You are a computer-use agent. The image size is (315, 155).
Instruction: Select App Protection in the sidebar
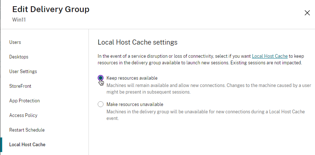coord(24,101)
